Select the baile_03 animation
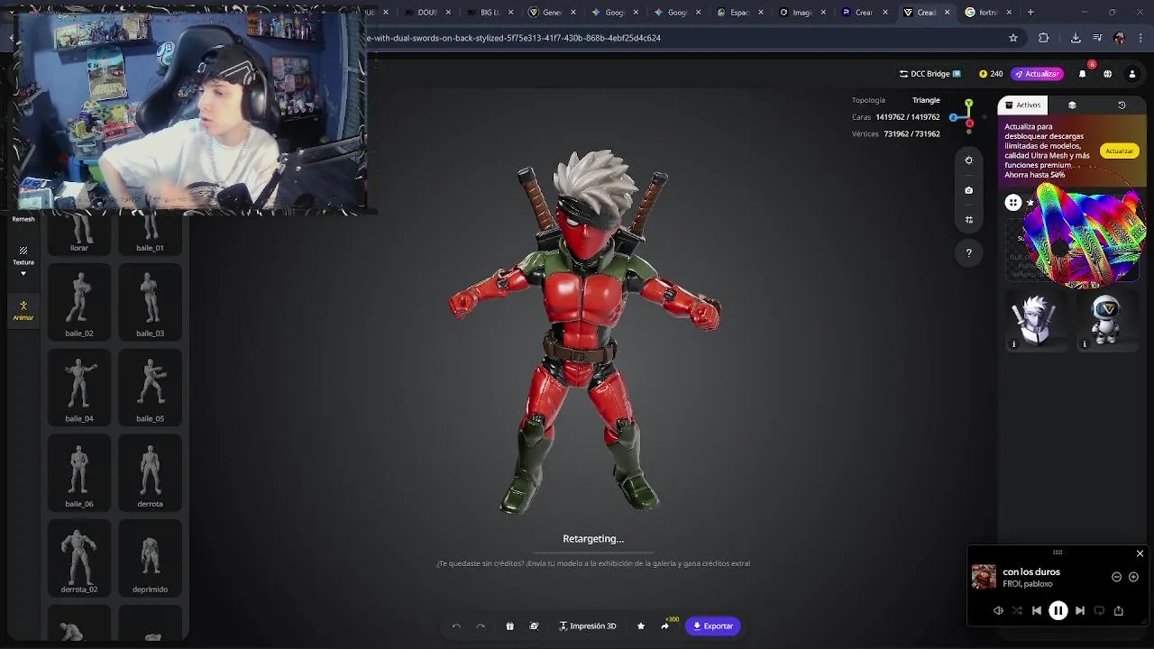The height and width of the screenshot is (649, 1154). click(150, 302)
